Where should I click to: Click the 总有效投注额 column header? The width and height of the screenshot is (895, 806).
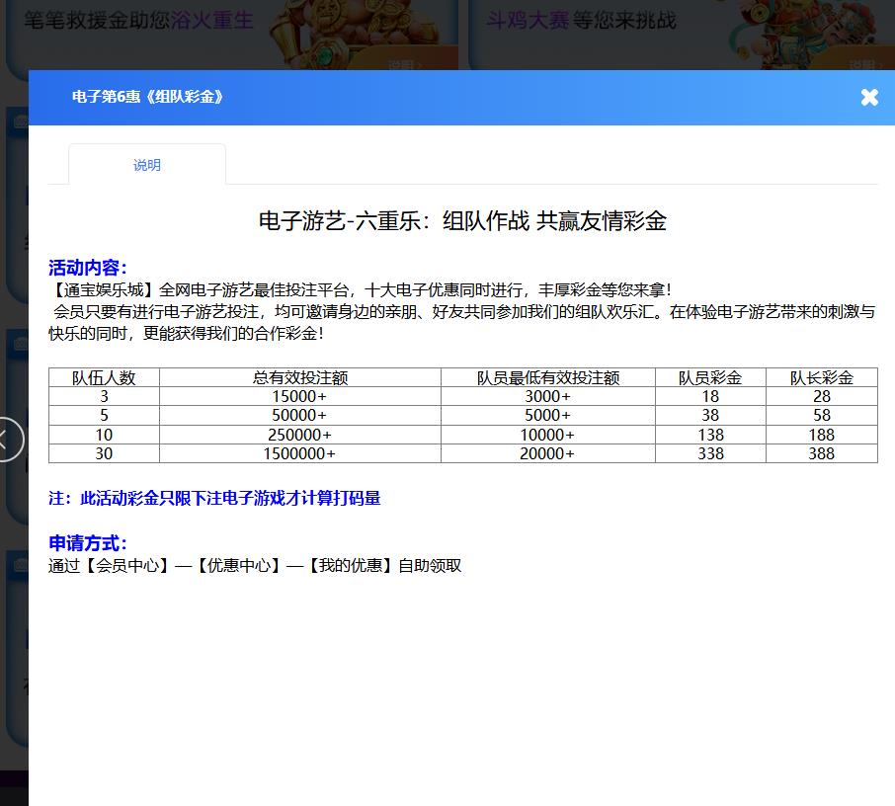tap(299, 377)
